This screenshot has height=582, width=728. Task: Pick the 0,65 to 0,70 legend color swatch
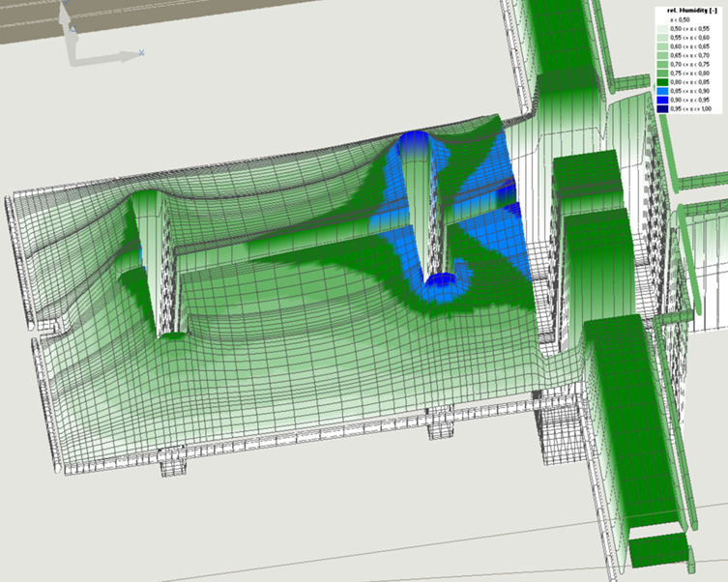tap(662, 56)
